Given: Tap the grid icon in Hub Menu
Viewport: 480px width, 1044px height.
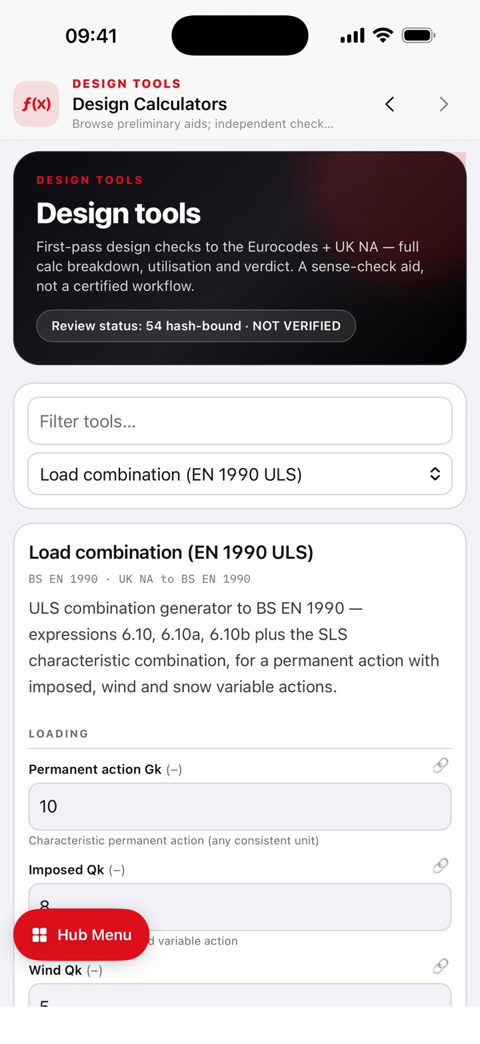Looking at the screenshot, I should pyautogui.click(x=39, y=935).
